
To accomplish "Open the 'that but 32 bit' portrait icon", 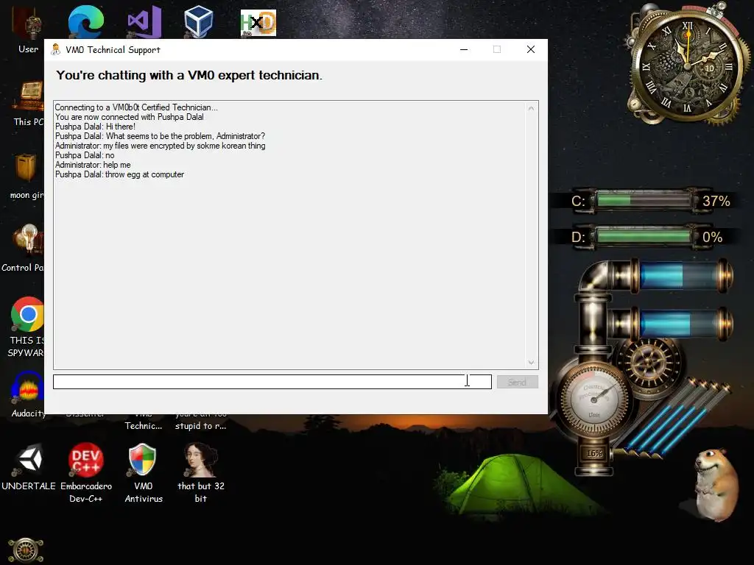I will point(200,472).
